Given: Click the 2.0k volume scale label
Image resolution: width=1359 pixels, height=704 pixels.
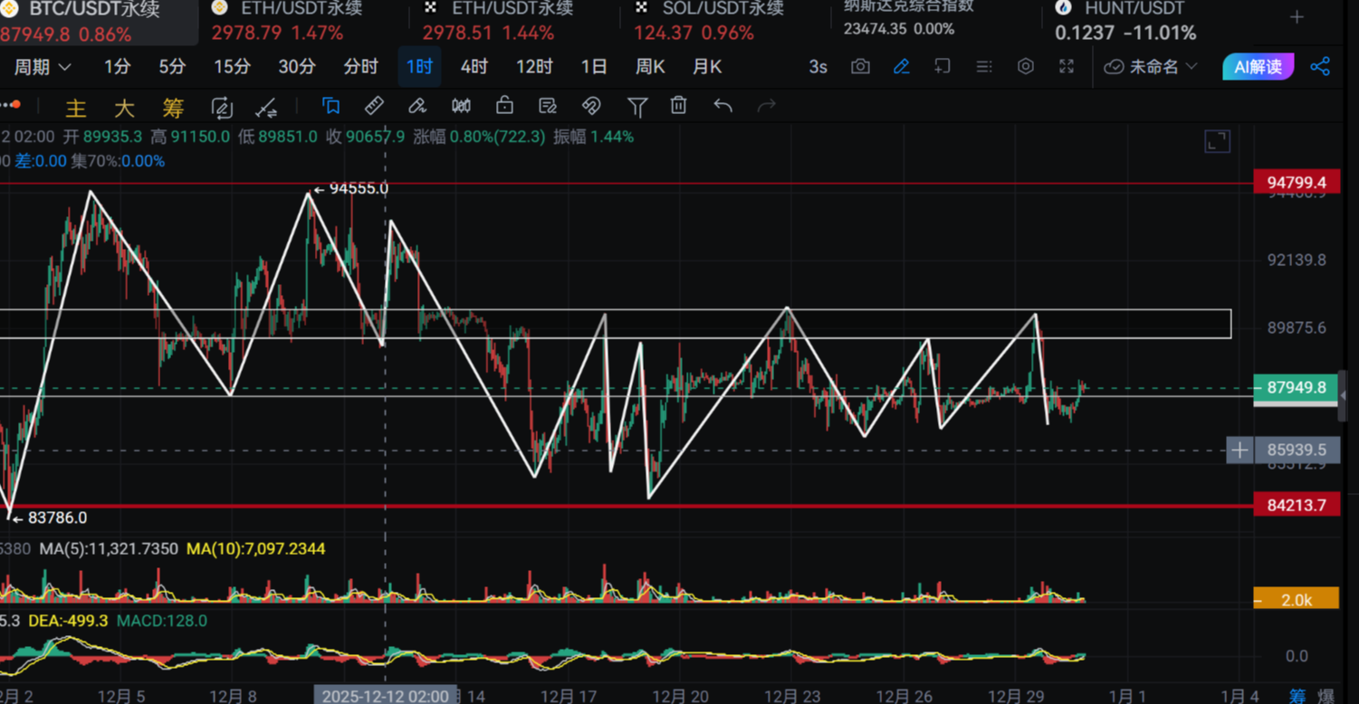Looking at the screenshot, I should pyautogui.click(x=1295, y=600).
